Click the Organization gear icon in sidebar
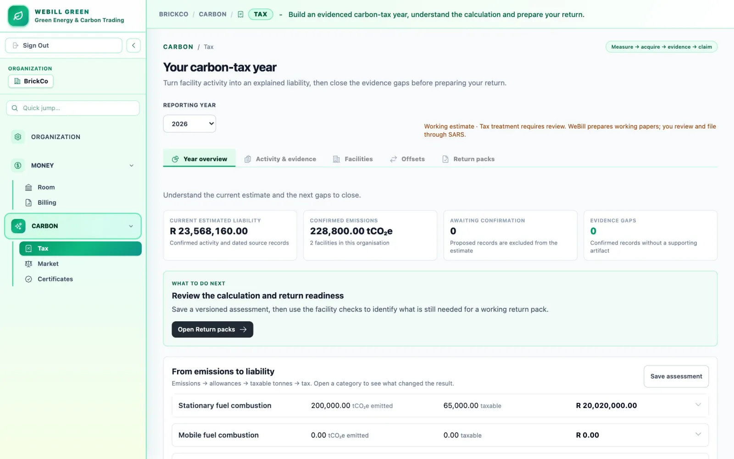Image resolution: width=734 pixels, height=459 pixels. click(18, 137)
